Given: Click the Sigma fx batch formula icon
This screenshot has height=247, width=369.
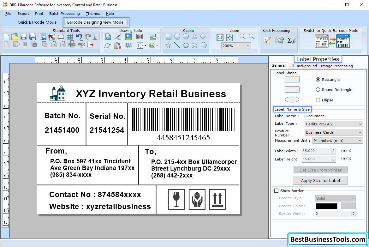Looking at the screenshot, I should (292, 40).
